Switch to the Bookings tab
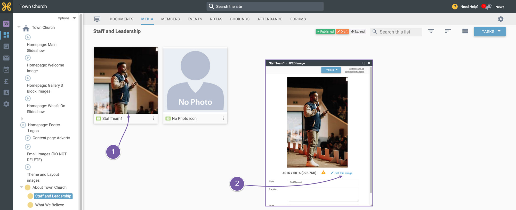516x210 pixels. point(240,19)
